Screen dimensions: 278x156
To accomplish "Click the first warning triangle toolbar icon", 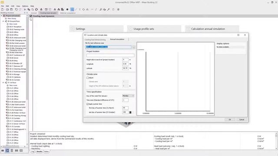I will pyautogui.click(x=55, y=10).
